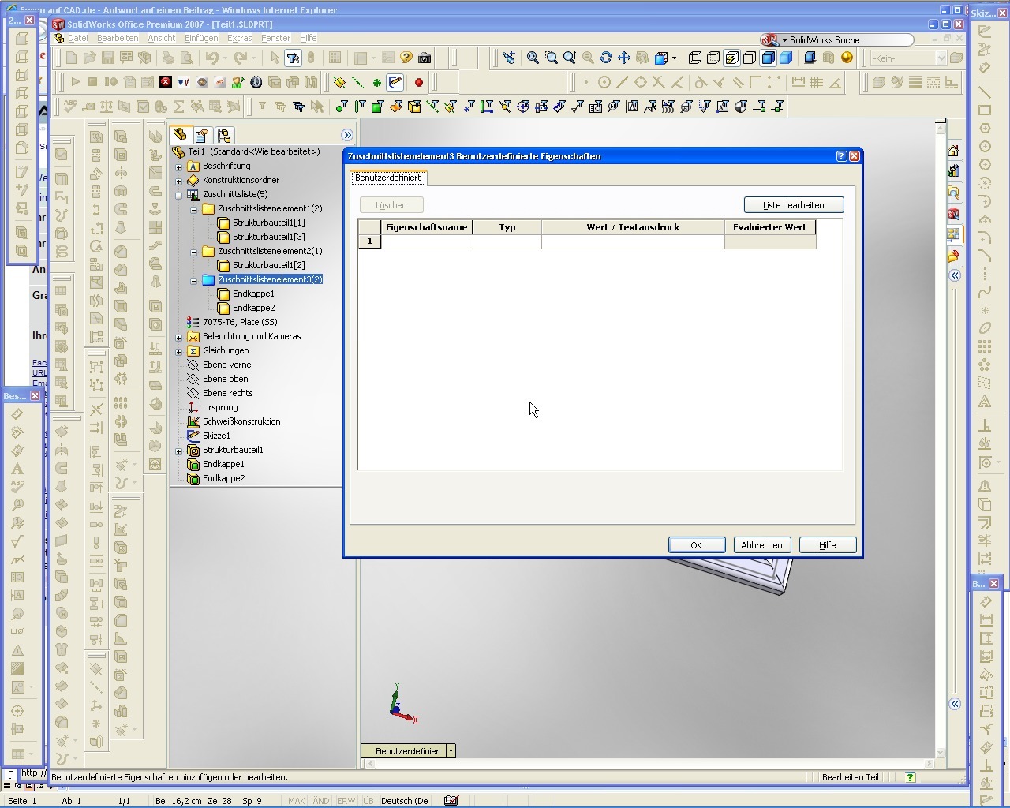Click the Zoom to Fit magnifier icon
Image resolution: width=1010 pixels, height=808 pixels.
pyautogui.click(x=533, y=58)
